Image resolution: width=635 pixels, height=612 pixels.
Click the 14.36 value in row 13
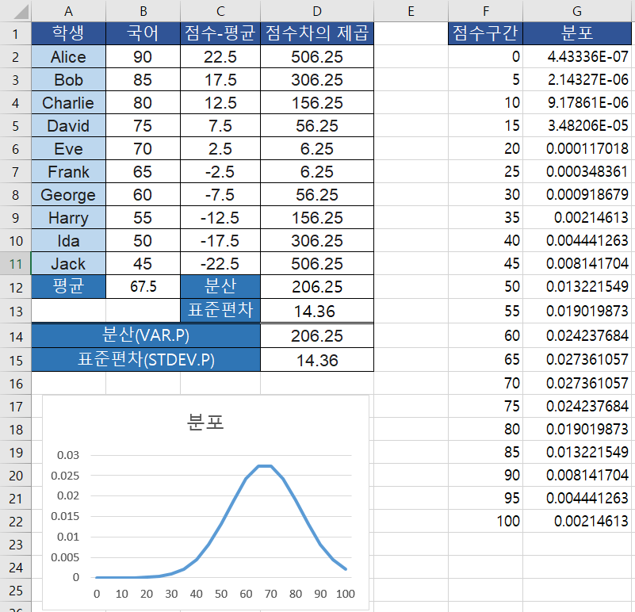317,311
